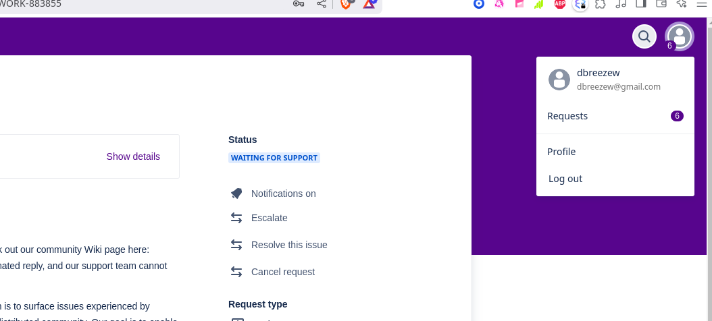Screen dimensions: 712x321
Task: Click the search magnifier button in header
Action: [644, 36]
